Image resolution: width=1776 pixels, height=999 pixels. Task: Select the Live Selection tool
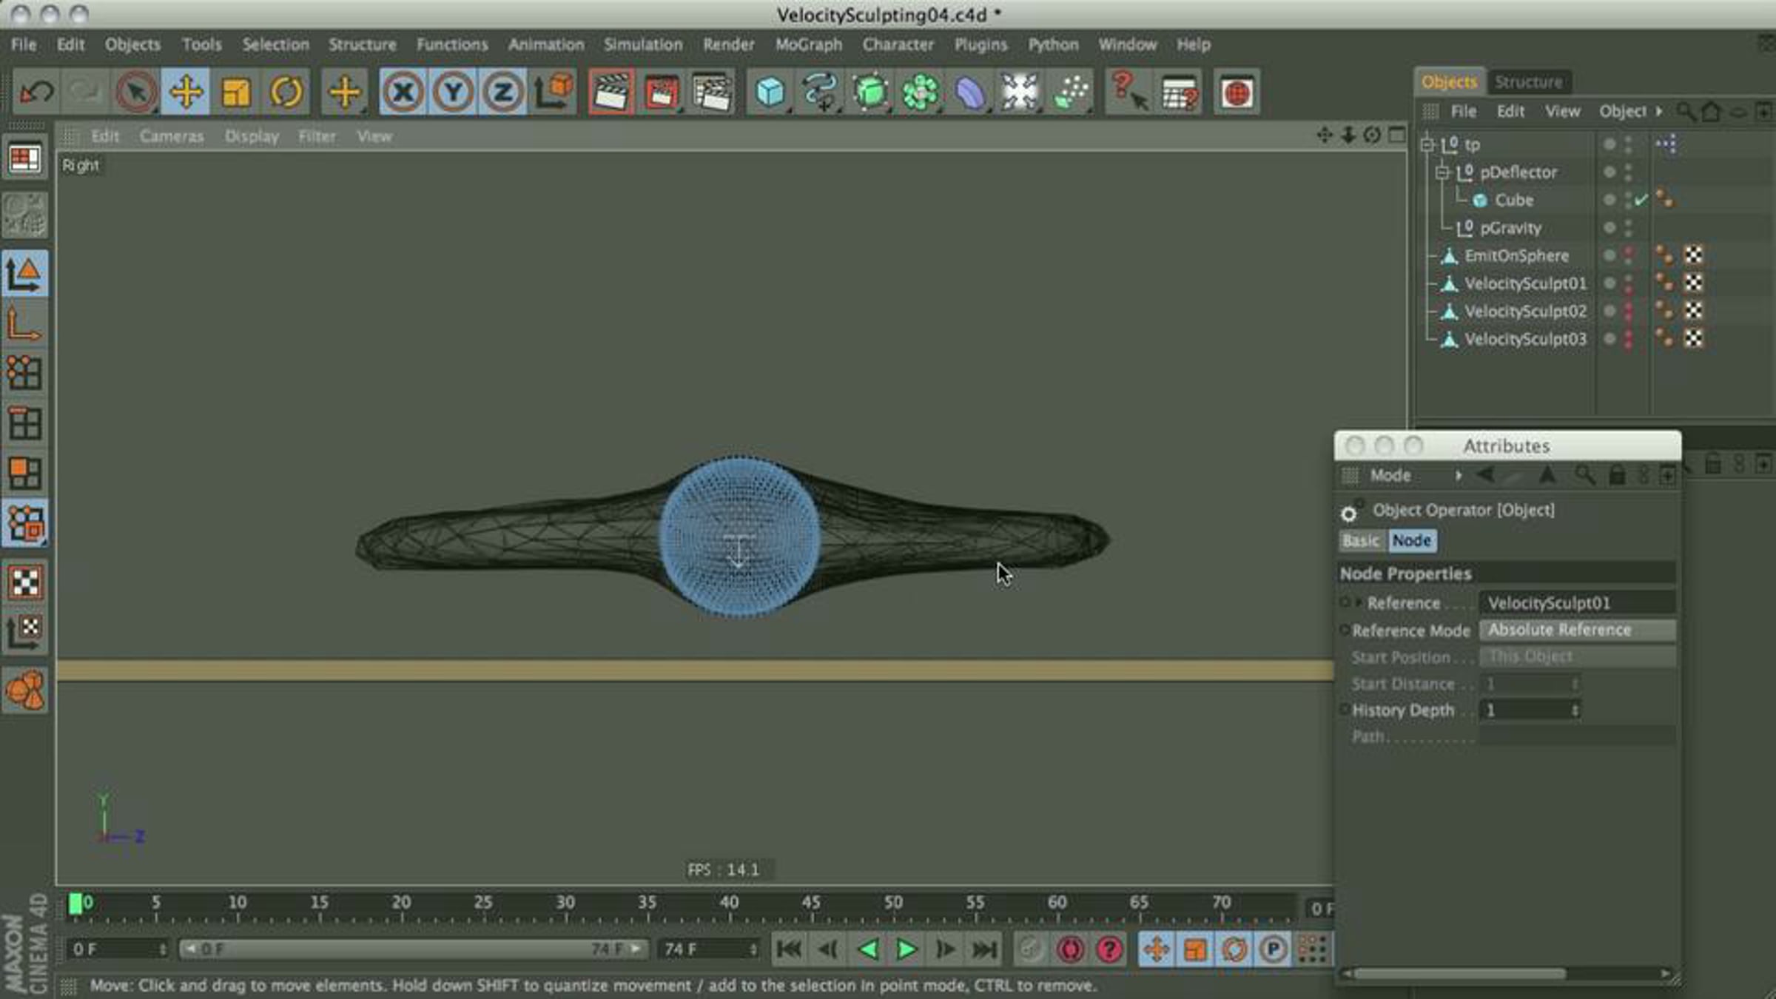[136, 92]
